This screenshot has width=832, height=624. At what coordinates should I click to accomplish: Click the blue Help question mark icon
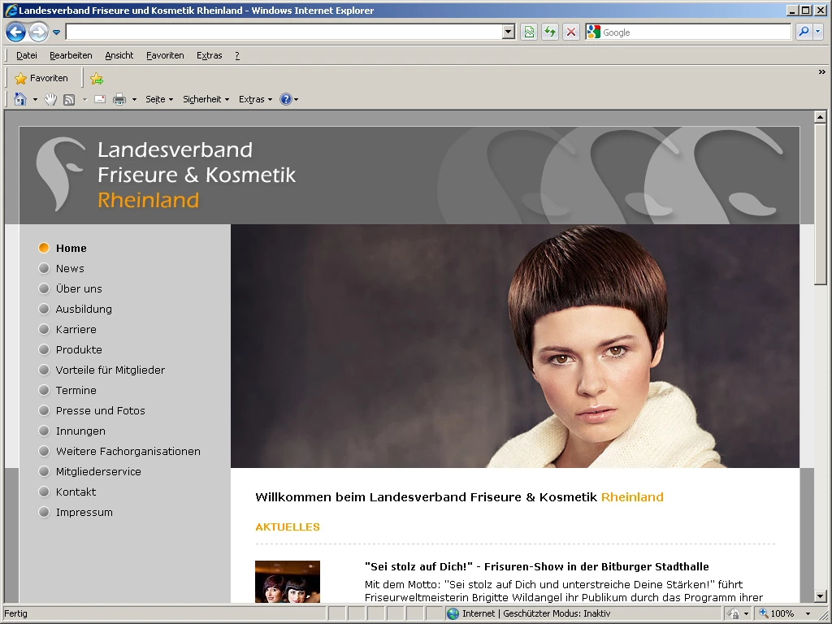(285, 99)
